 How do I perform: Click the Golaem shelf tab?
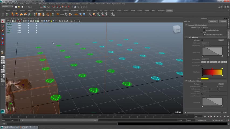click(x=169, y=11)
